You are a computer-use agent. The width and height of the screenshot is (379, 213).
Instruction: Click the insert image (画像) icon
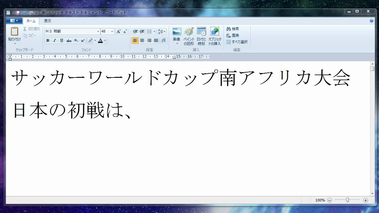176,32
